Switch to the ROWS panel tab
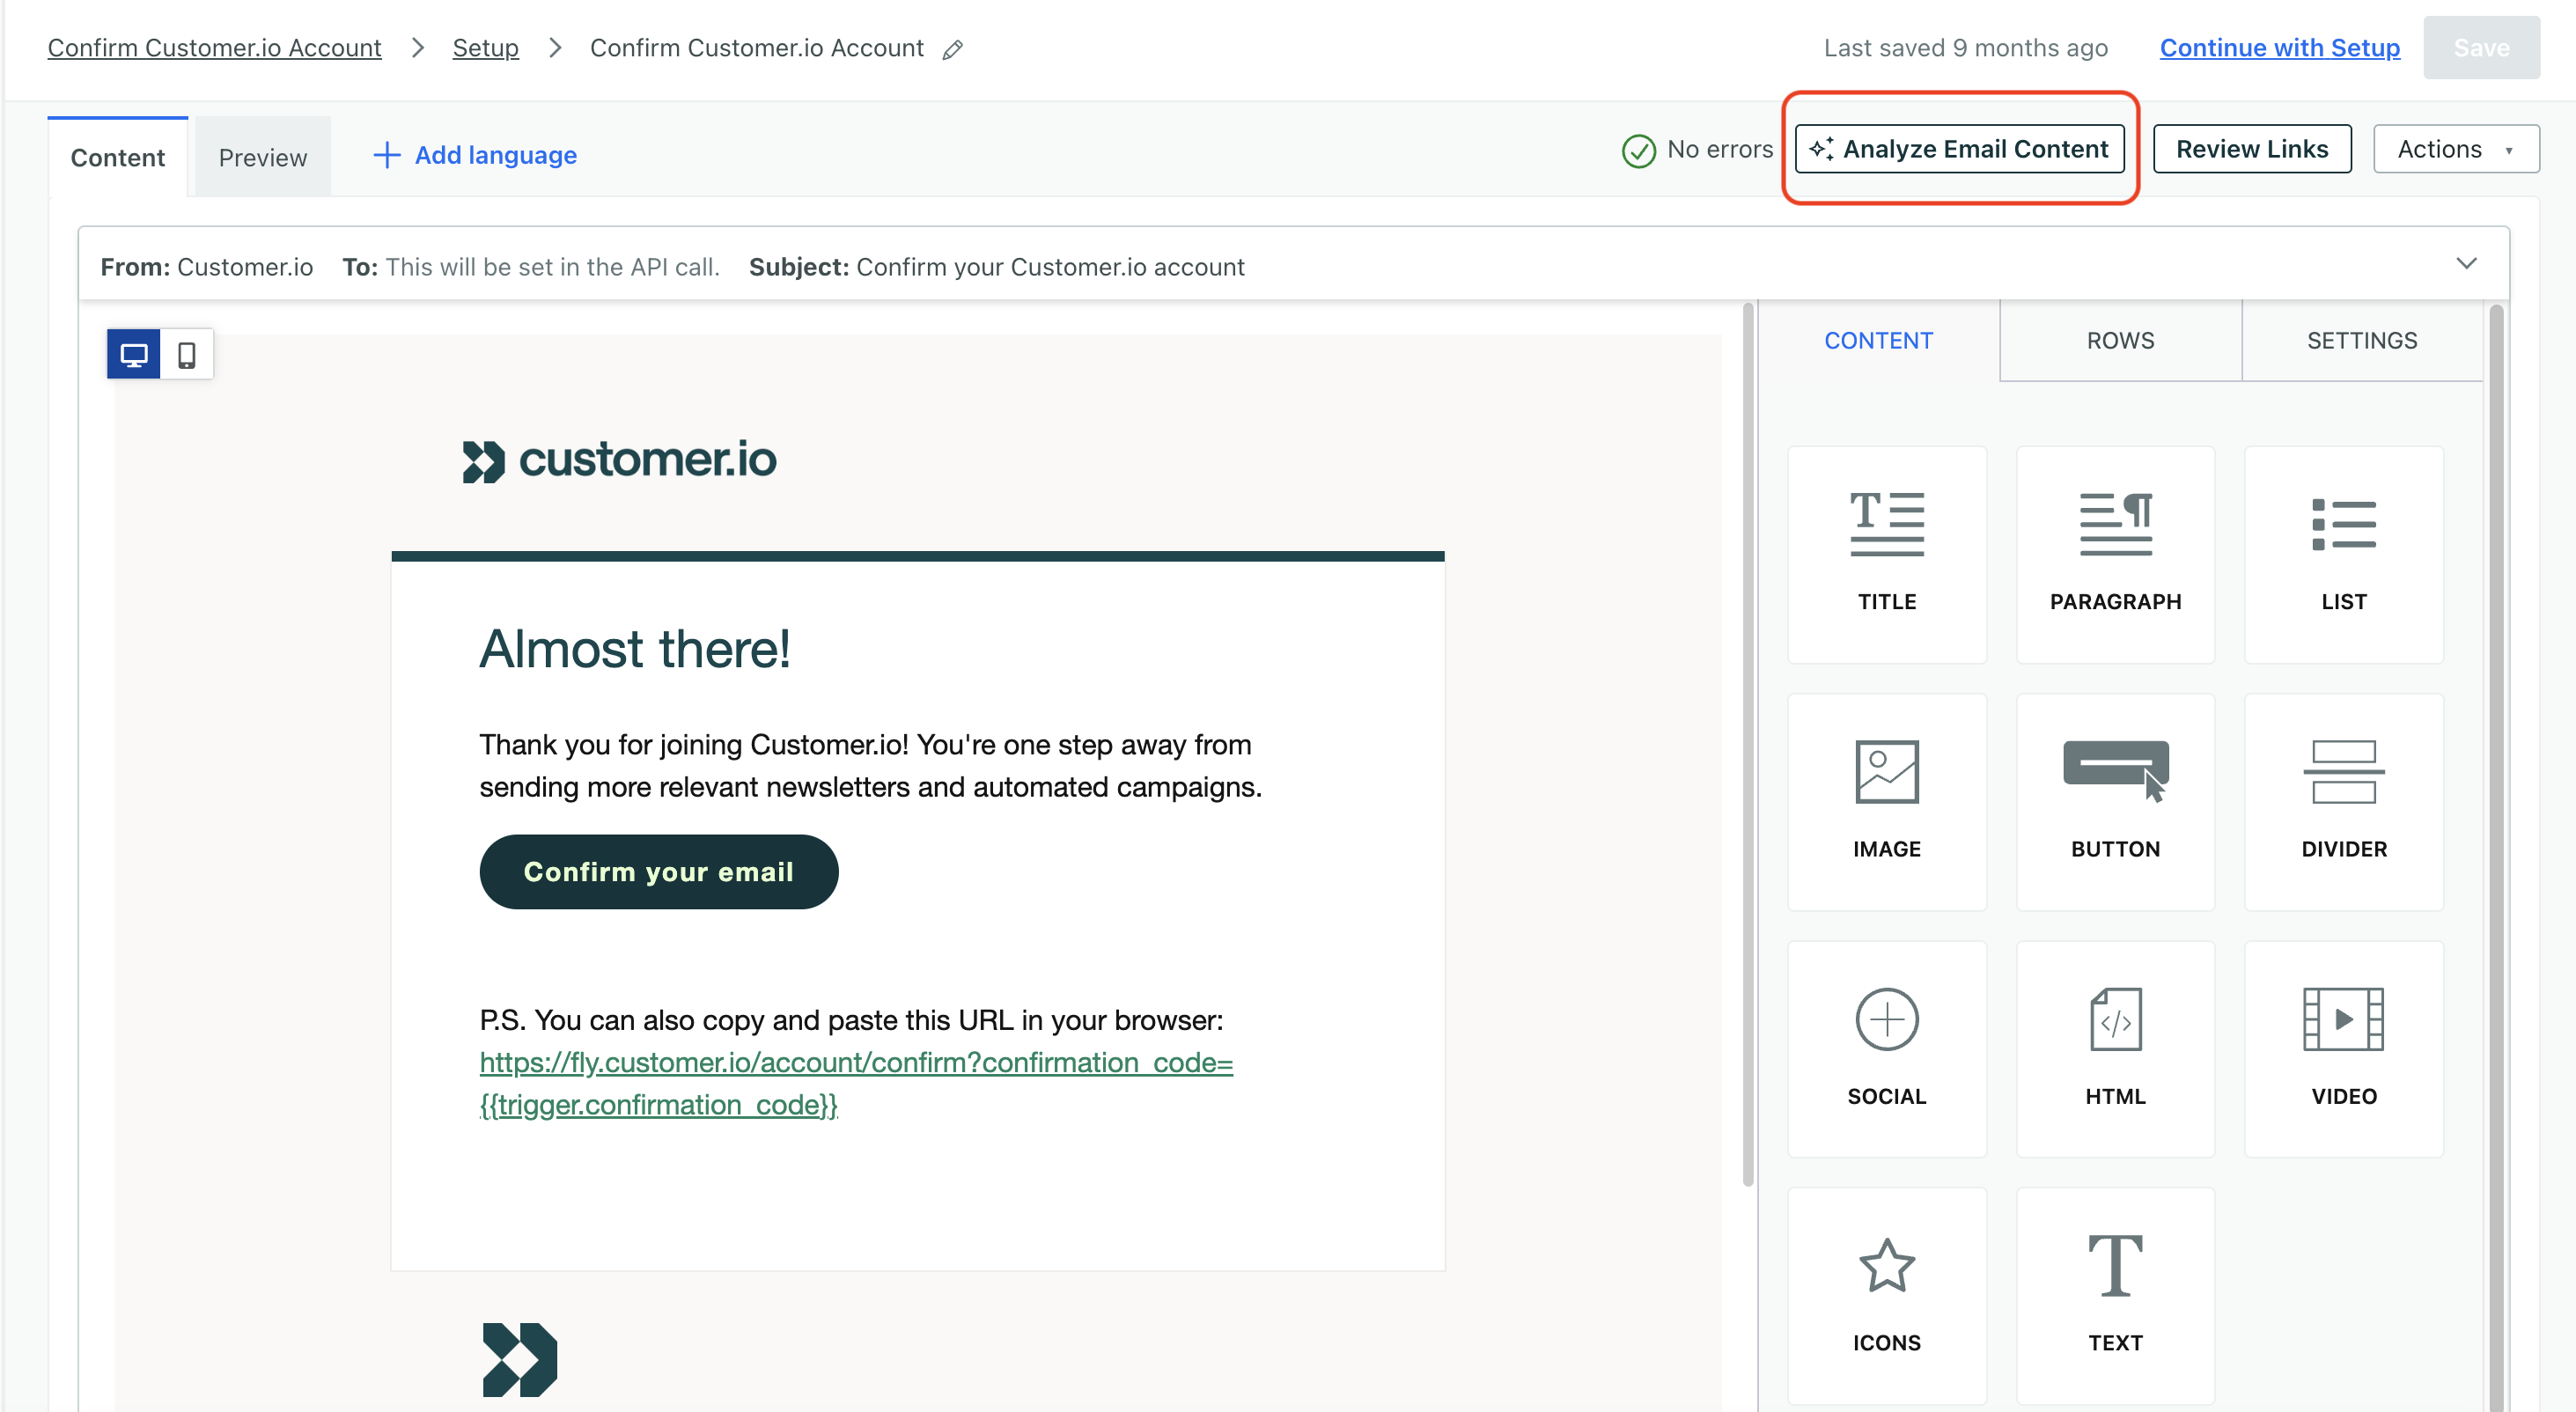This screenshot has height=1412, width=2576. (2120, 340)
